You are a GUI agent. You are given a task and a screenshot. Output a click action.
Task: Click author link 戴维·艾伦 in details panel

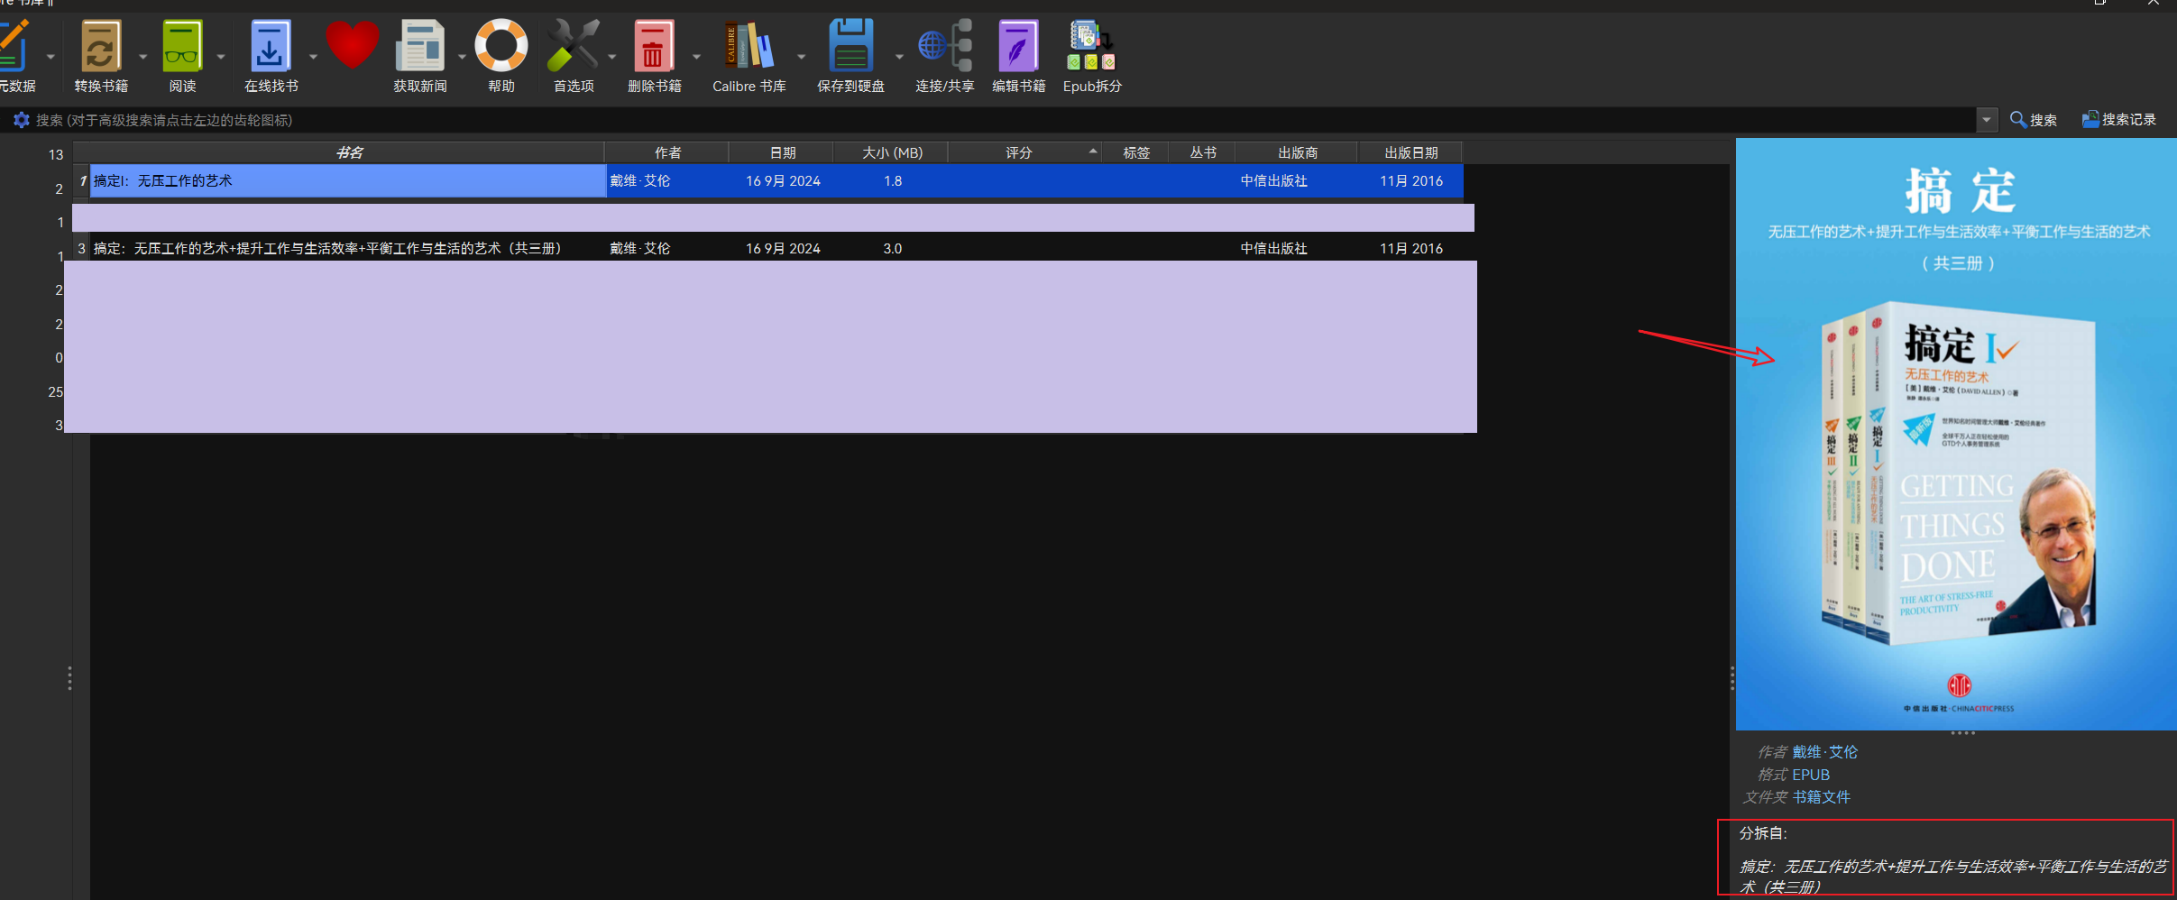(x=1824, y=752)
